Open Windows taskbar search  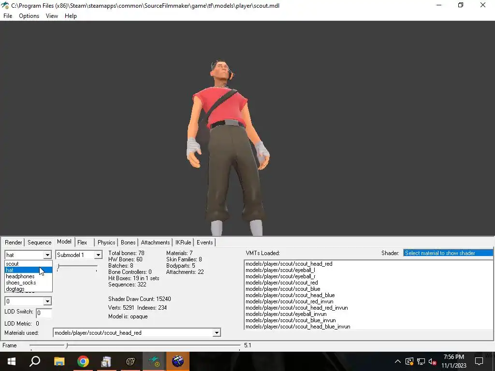point(35,361)
